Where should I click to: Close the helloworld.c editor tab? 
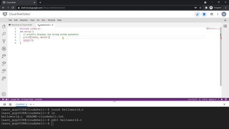pyautogui.click(x=53, y=25)
